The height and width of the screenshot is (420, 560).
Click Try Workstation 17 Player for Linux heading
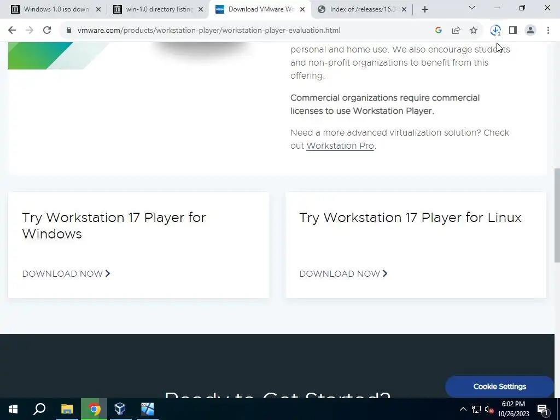click(x=410, y=218)
